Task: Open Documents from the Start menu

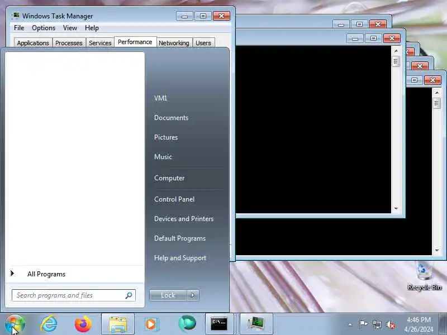Action: [171, 118]
